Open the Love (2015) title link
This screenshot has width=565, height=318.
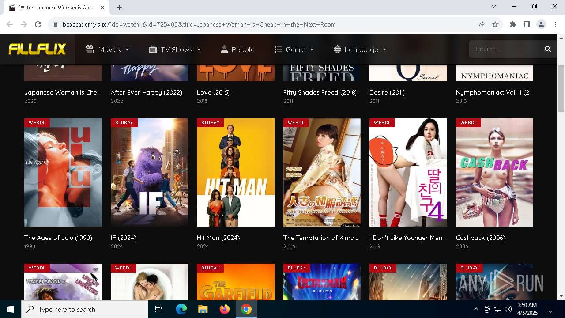click(214, 92)
